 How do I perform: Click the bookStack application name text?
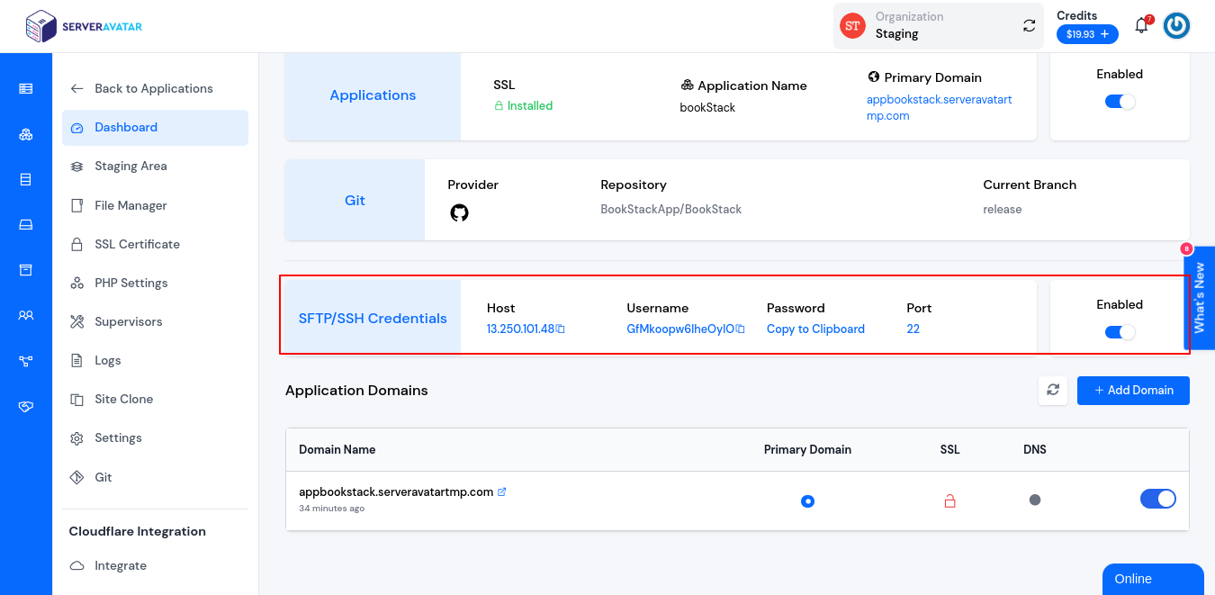[x=707, y=107]
